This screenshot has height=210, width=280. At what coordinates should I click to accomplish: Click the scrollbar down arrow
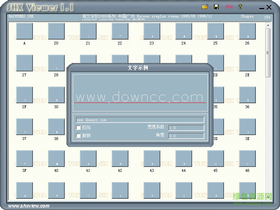(268, 197)
